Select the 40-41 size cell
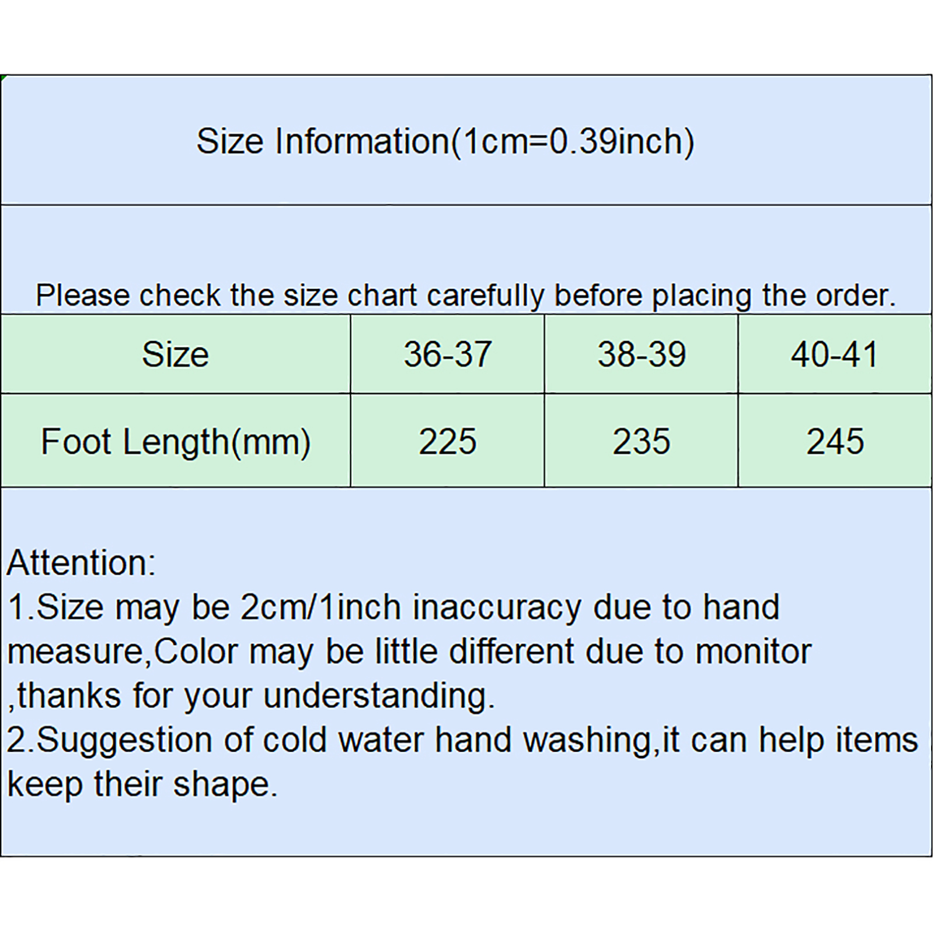The height and width of the screenshot is (934, 934). point(835,354)
